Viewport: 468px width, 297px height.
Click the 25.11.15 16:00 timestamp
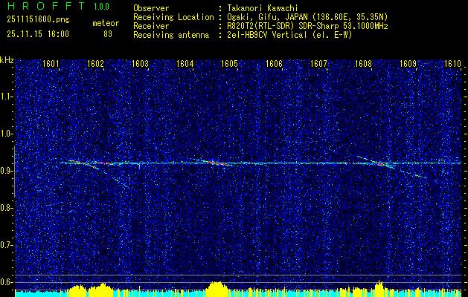[x=37, y=34]
